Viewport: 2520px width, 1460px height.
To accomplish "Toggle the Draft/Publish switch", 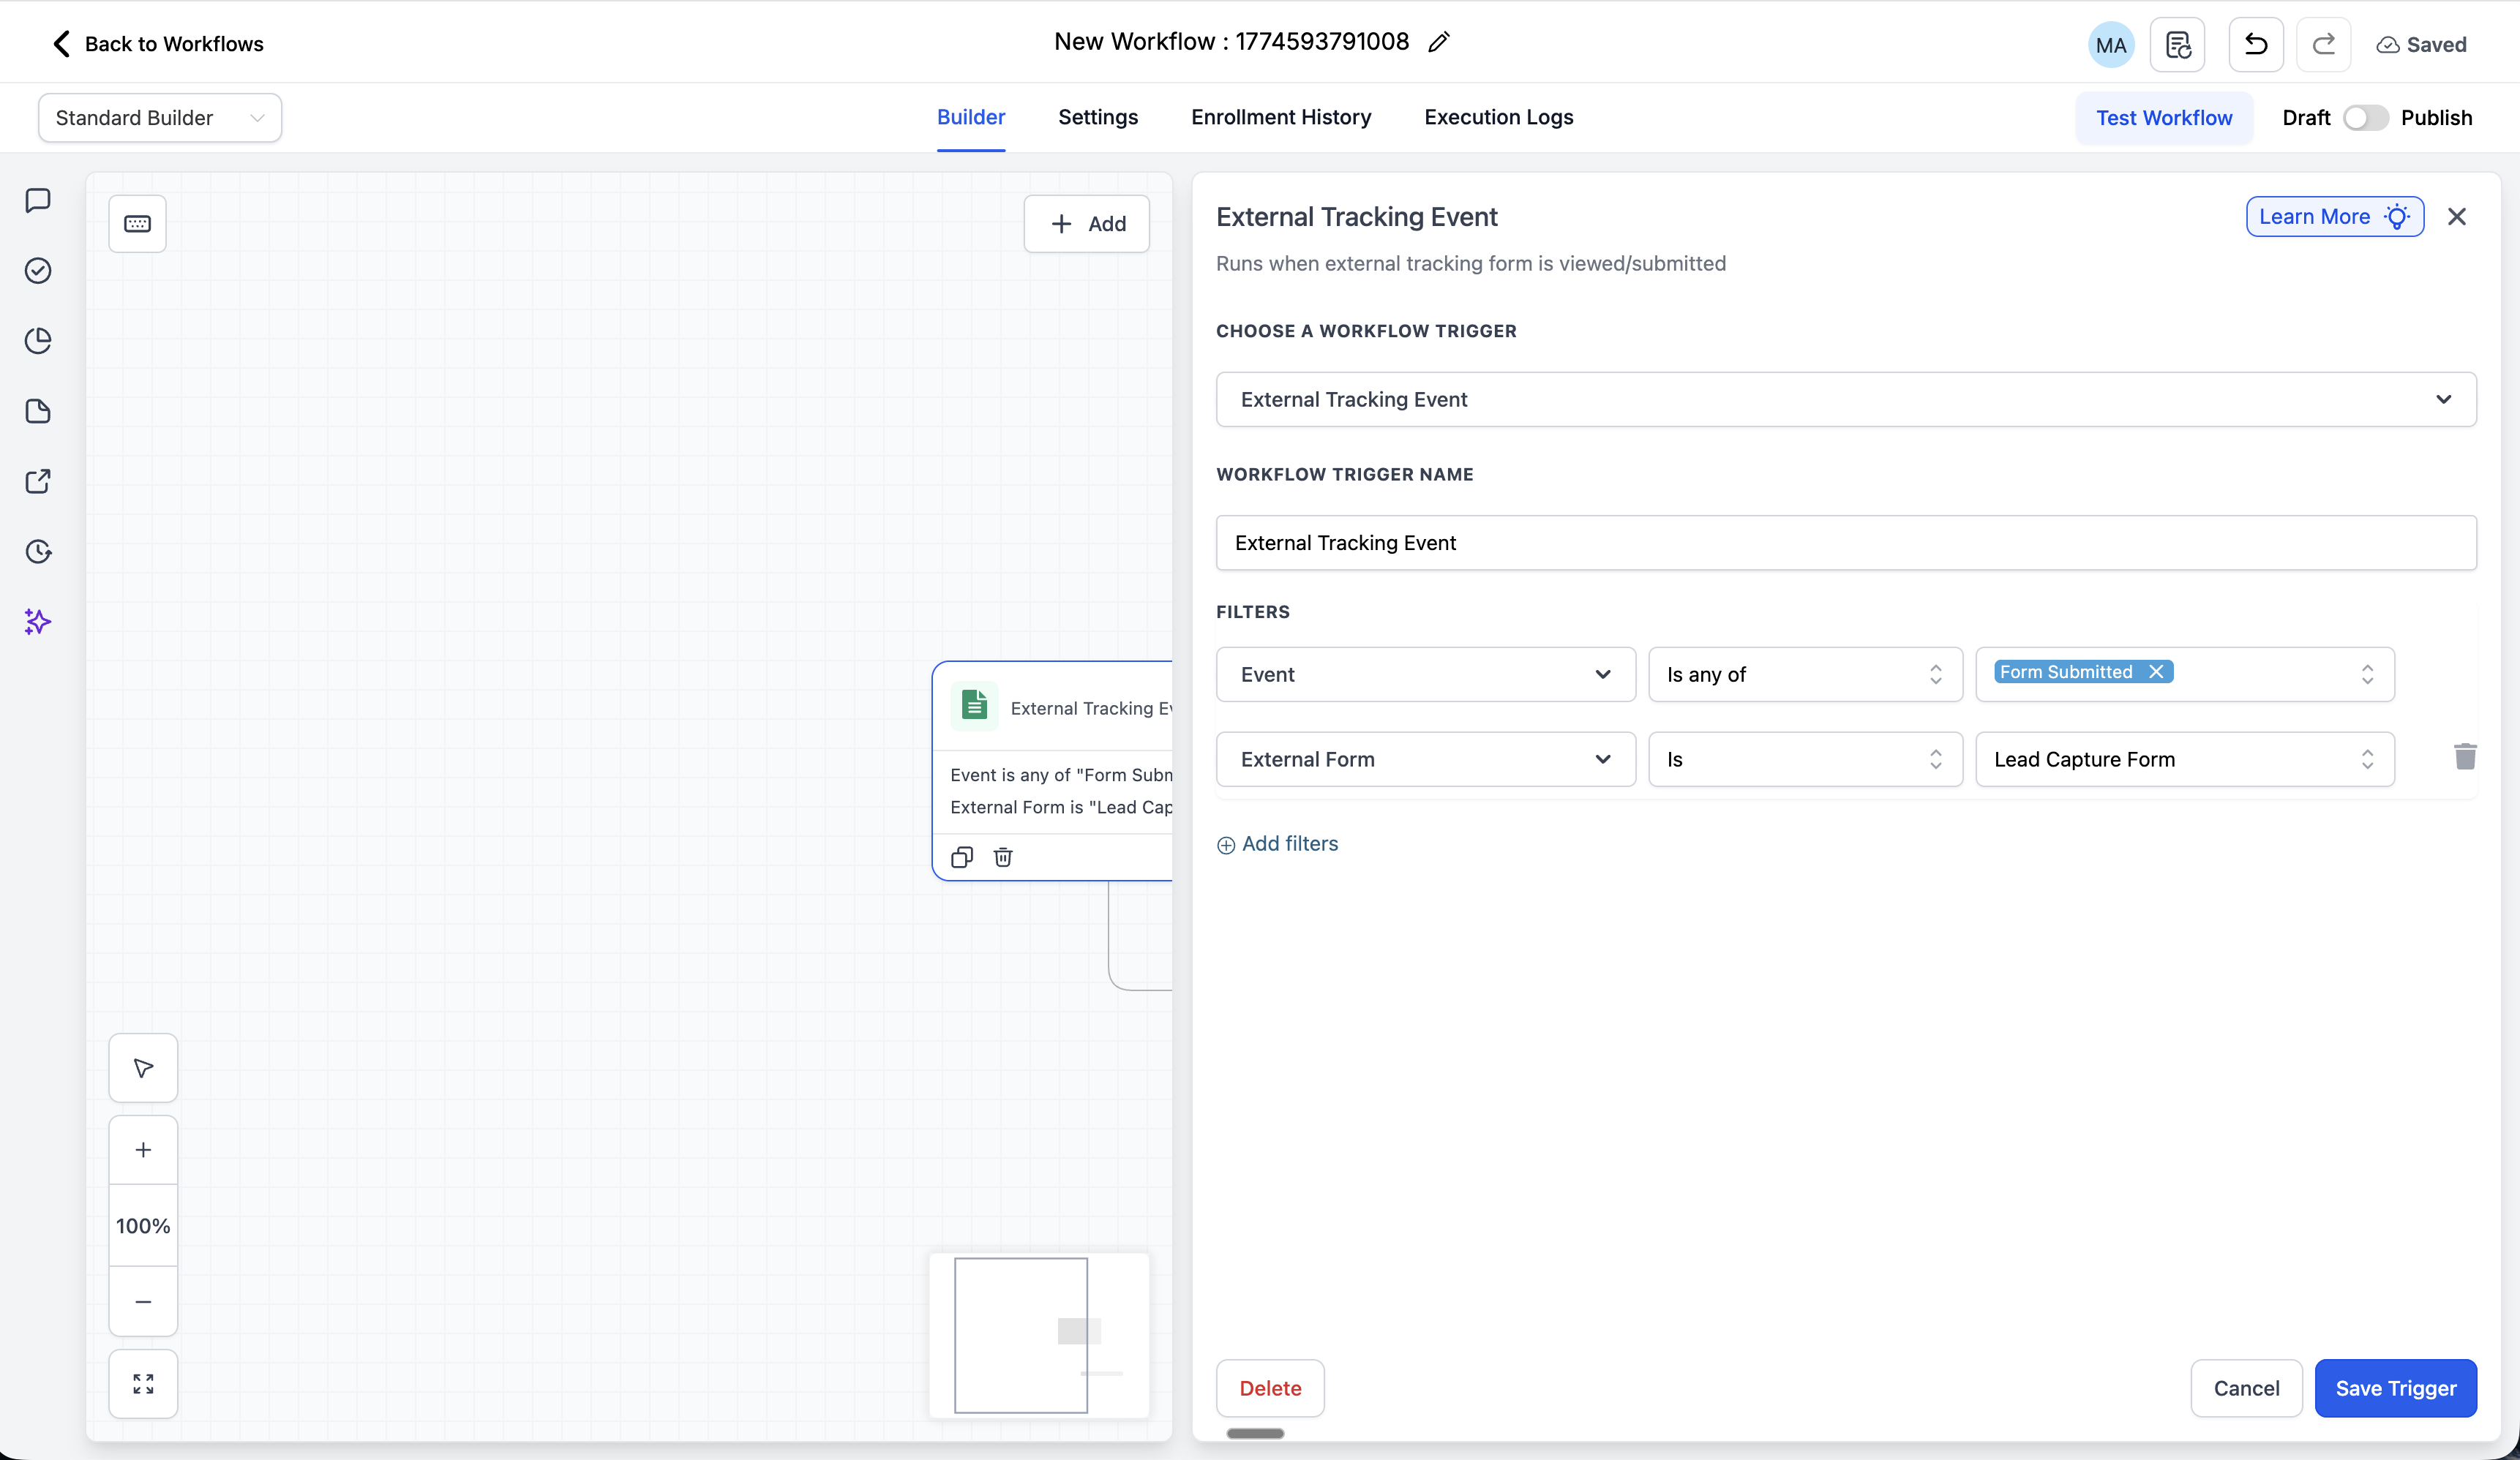I will (x=2365, y=118).
